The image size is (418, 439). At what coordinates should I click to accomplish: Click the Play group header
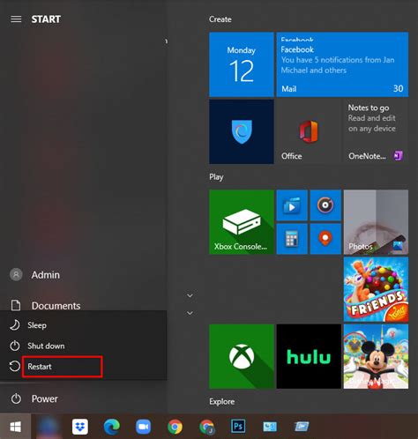pos(216,177)
